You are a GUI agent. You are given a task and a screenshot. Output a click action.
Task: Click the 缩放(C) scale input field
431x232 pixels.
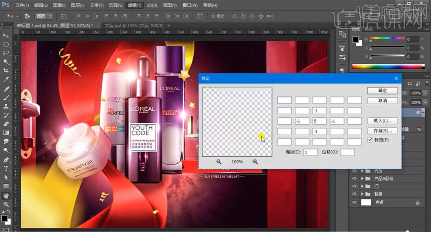click(x=310, y=152)
